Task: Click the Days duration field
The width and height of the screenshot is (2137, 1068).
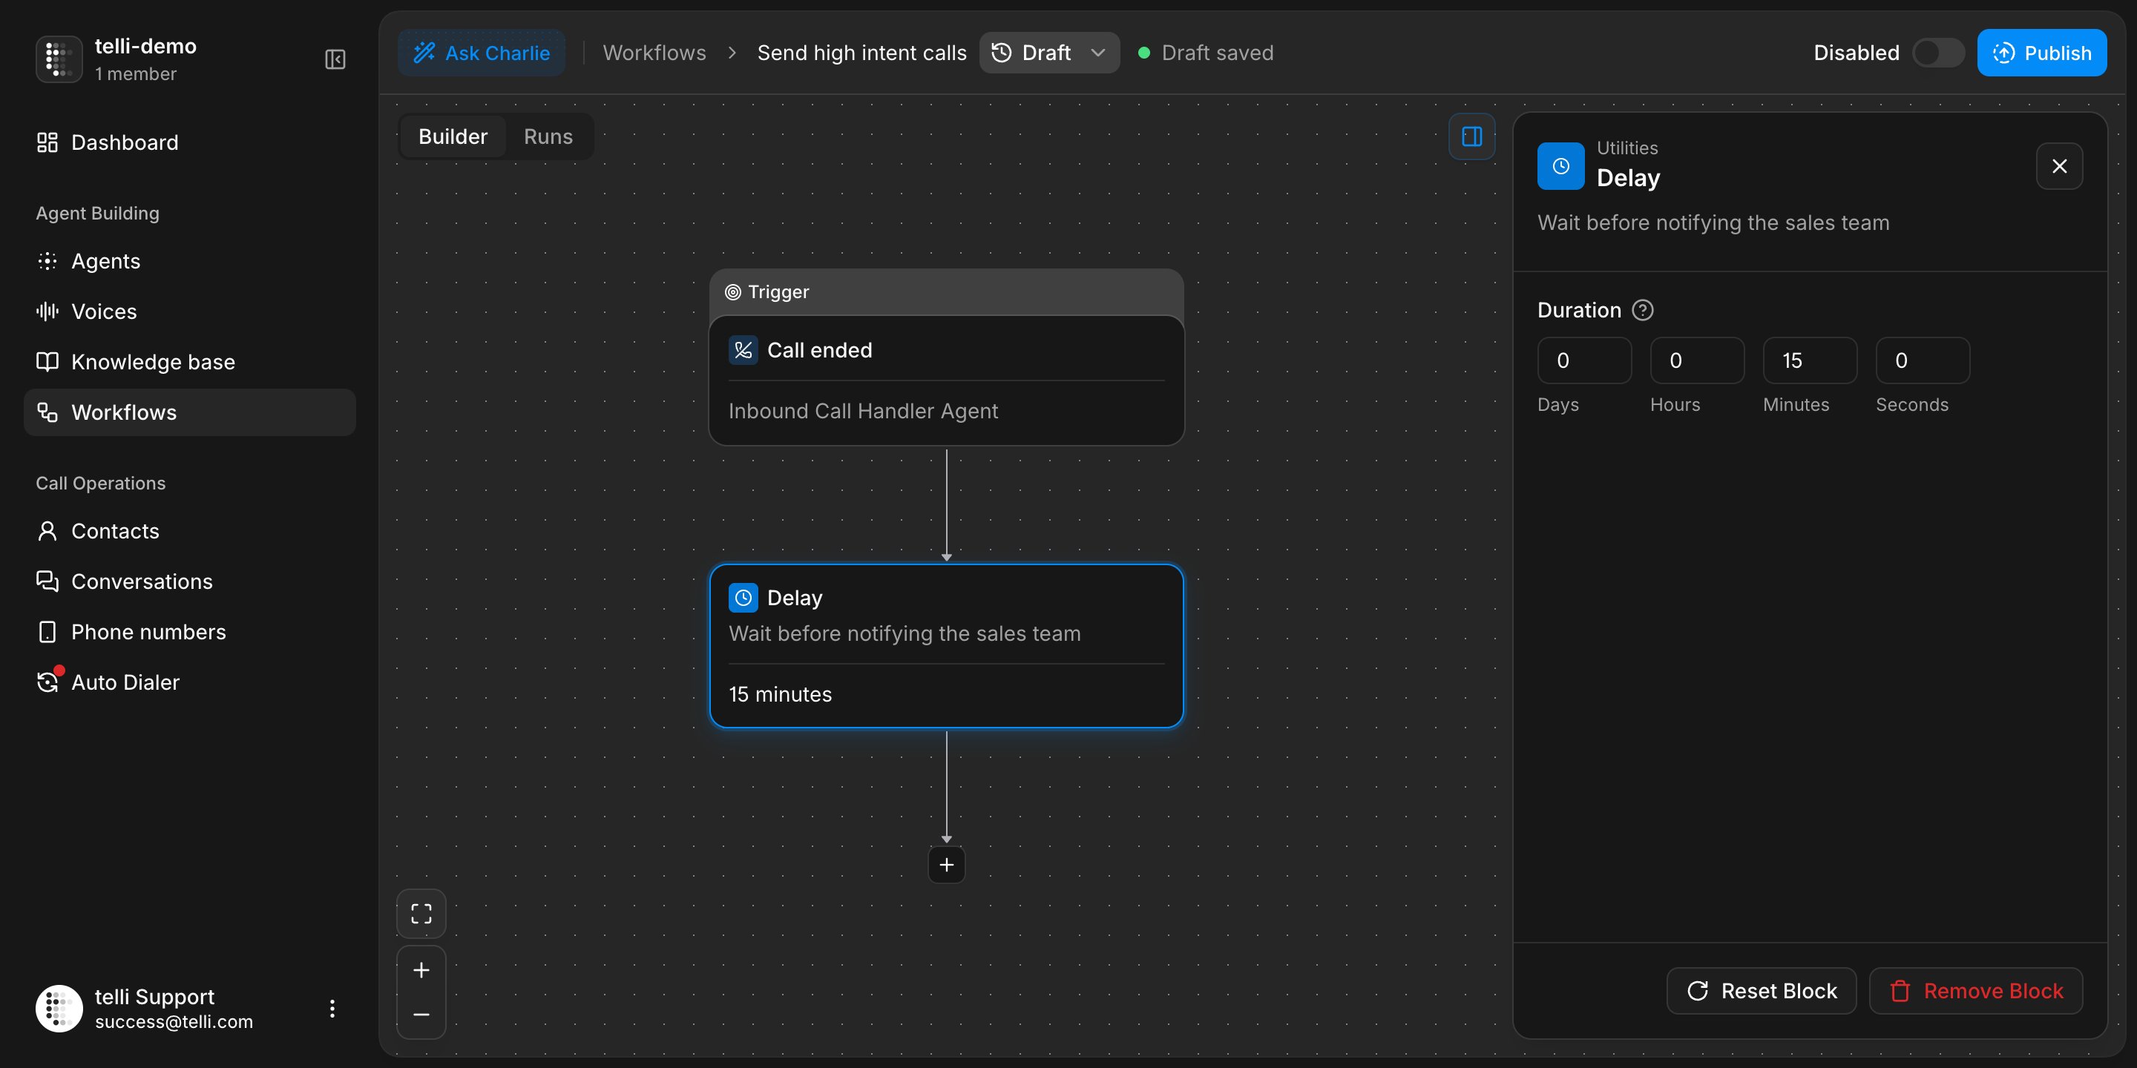Action: (1583, 360)
